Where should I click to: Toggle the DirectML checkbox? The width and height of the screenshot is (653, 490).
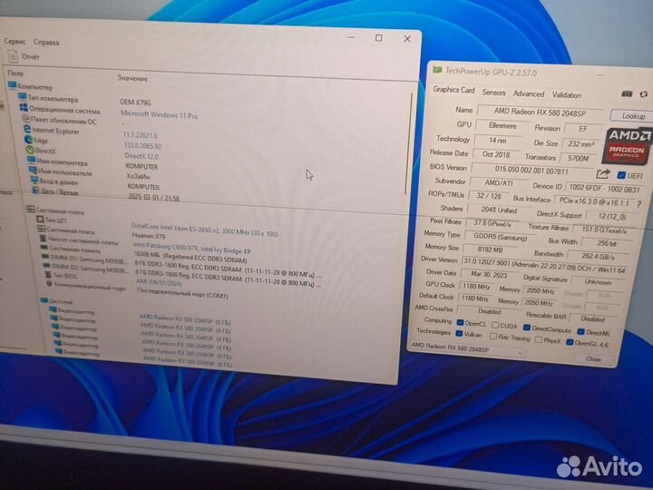pyautogui.click(x=580, y=332)
